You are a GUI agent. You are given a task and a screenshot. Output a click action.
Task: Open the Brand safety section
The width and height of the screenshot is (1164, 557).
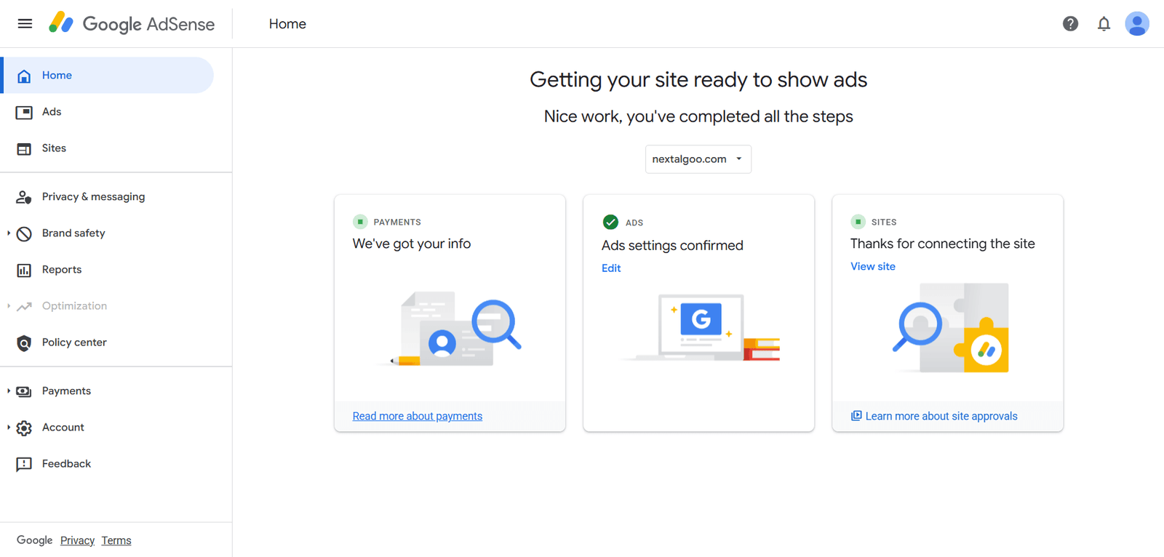pos(73,233)
